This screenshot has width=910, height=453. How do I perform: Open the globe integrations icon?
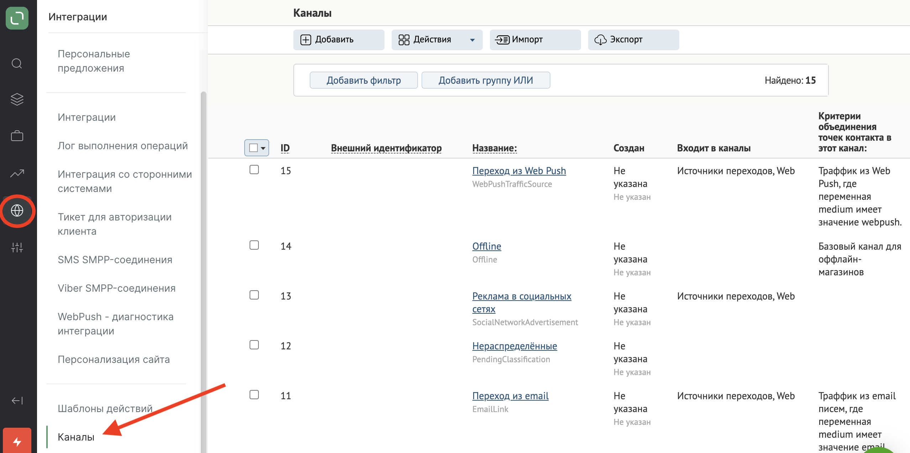tap(17, 211)
